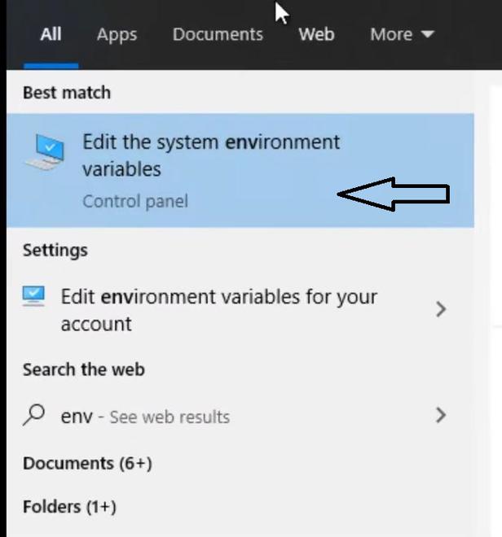Show the Documents (6+) results group
The height and width of the screenshot is (537, 502).
coord(87,464)
